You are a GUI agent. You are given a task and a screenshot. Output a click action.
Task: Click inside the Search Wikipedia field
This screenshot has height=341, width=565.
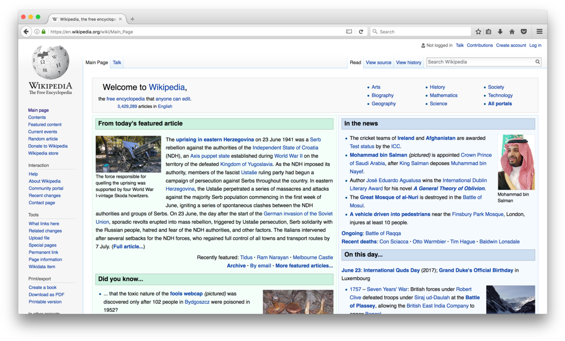pyautogui.click(x=479, y=62)
